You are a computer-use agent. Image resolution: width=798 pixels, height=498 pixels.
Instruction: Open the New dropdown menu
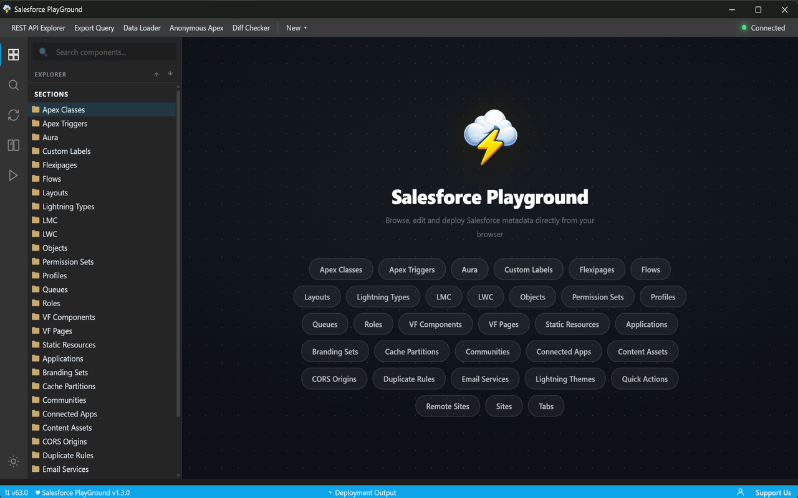tap(296, 28)
